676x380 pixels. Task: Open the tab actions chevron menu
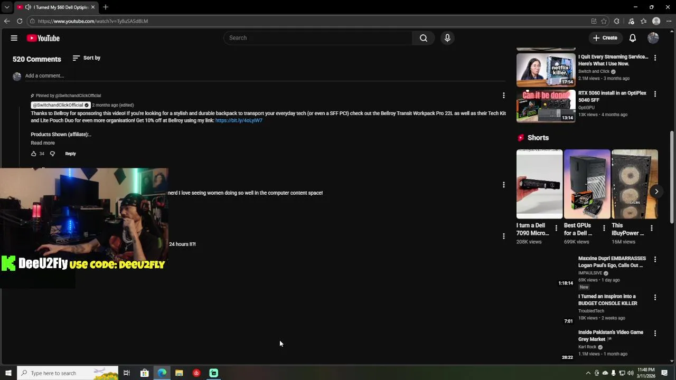[6, 7]
